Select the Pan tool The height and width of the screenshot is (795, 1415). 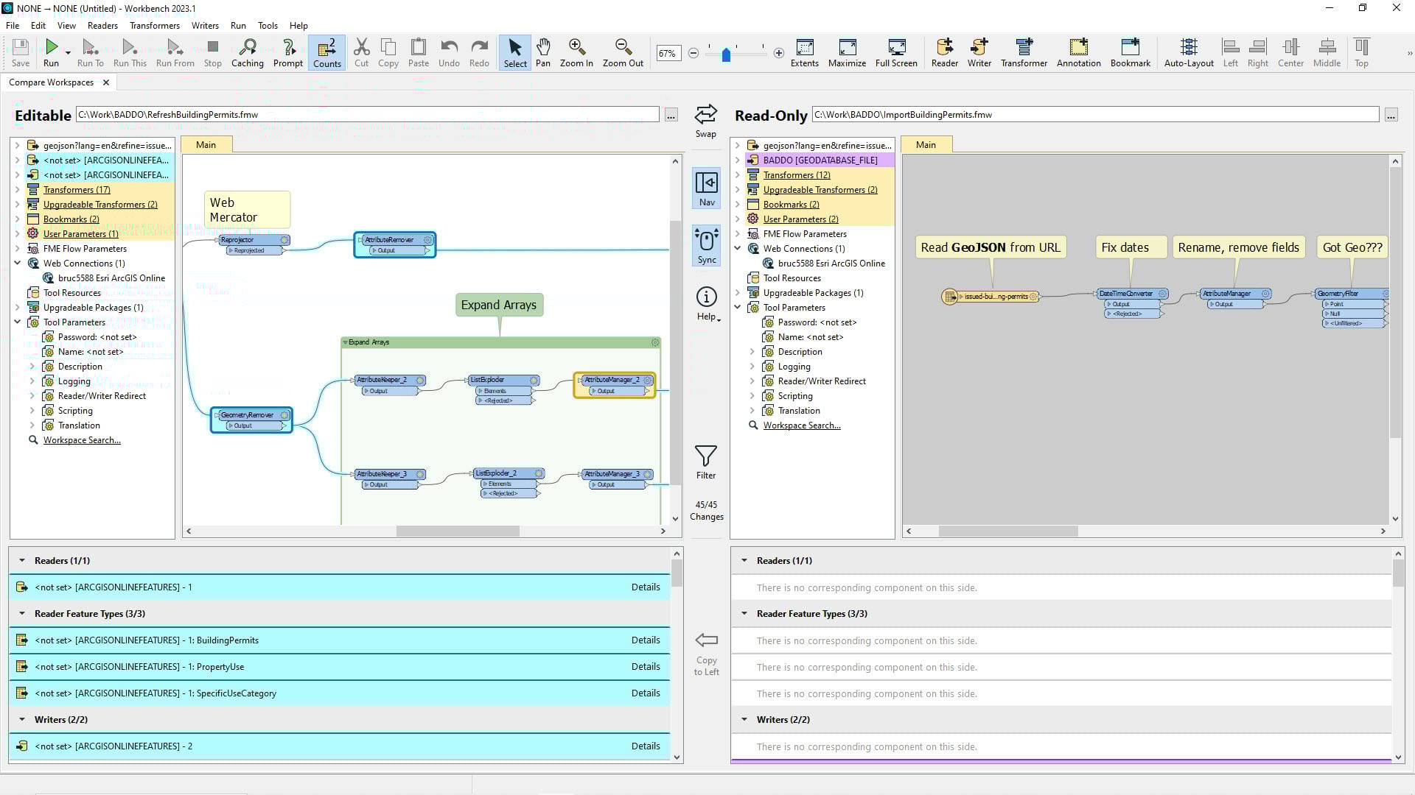pos(542,48)
